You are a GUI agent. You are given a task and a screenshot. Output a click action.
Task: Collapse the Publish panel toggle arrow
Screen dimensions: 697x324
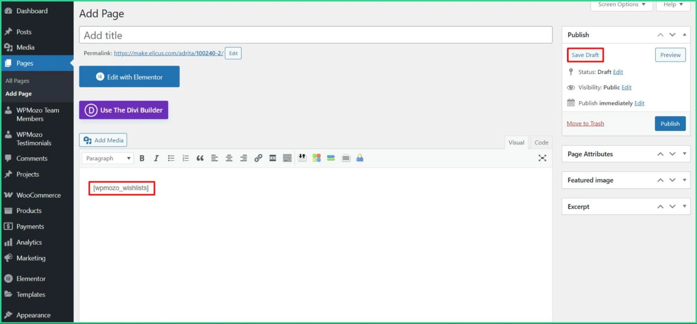(x=684, y=34)
